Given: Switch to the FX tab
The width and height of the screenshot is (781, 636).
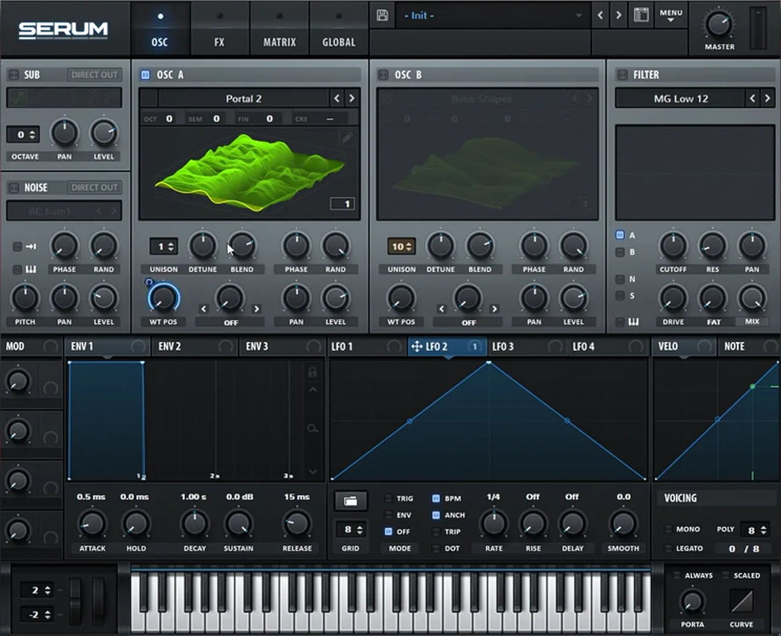Looking at the screenshot, I should point(219,29).
